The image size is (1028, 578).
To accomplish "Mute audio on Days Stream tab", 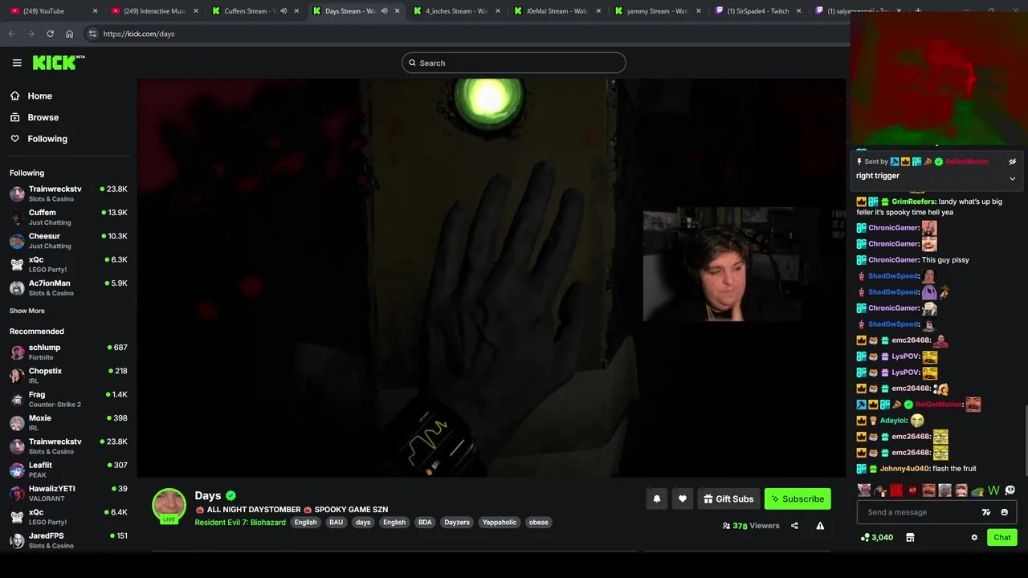I will point(384,11).
